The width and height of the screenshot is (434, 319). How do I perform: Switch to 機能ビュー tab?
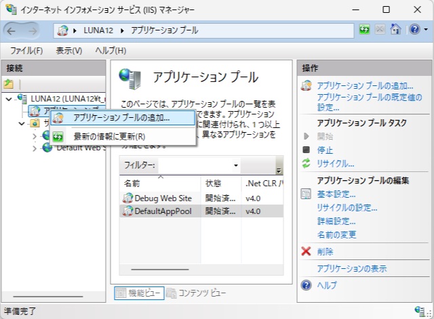point(139,293)
